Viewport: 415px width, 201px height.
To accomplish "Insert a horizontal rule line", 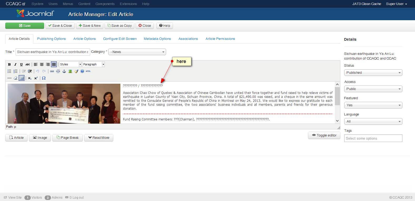I will (x=9, y=78).
